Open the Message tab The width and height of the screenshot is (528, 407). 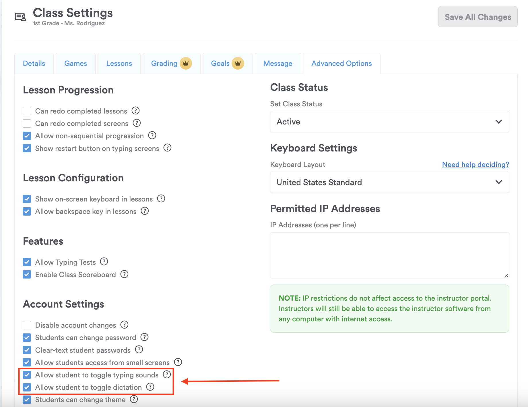[x=278, y=64]
